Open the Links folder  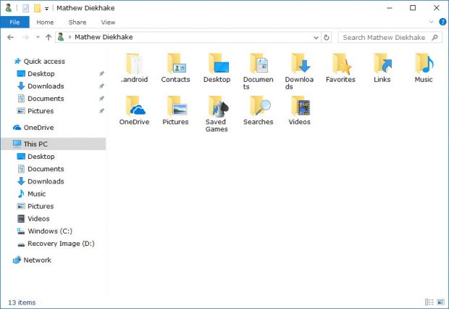point(382,68)
